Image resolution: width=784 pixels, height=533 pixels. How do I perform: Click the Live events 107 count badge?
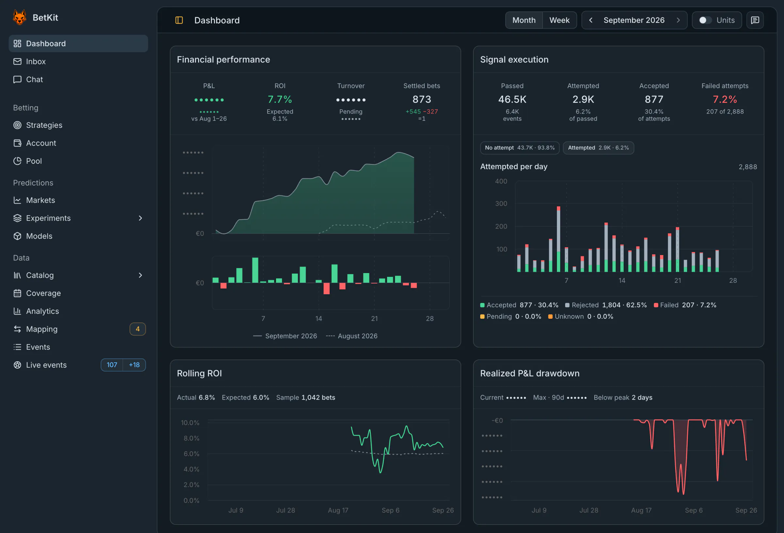[112, 365]
